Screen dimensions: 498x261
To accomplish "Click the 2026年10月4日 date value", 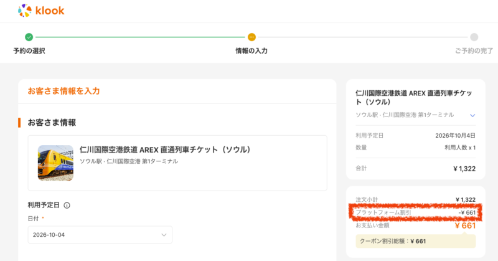I will [455, 135].
